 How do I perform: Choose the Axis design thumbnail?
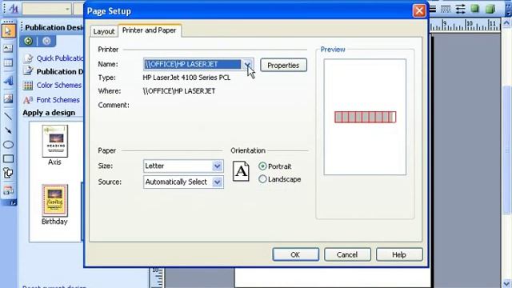tap(55, 141)
